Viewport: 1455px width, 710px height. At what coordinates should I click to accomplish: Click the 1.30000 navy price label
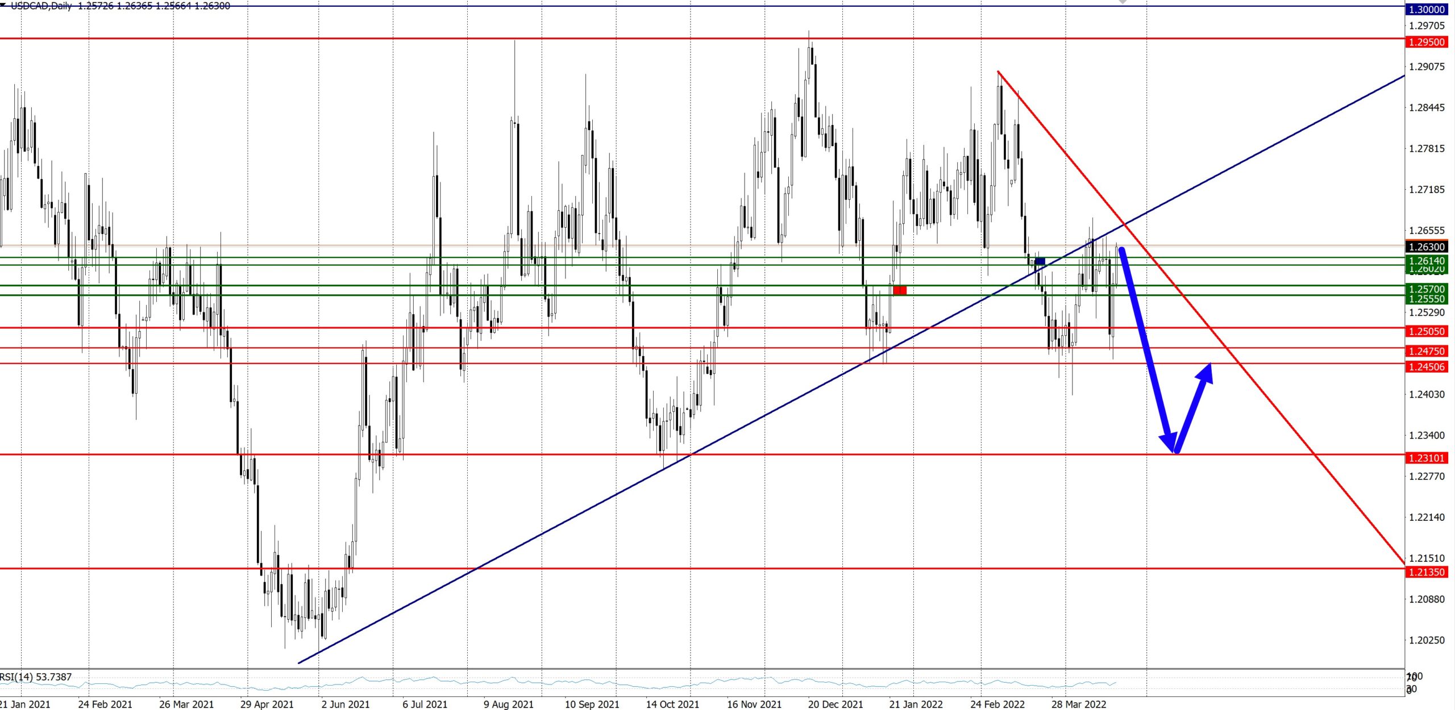pos(1427,10)
